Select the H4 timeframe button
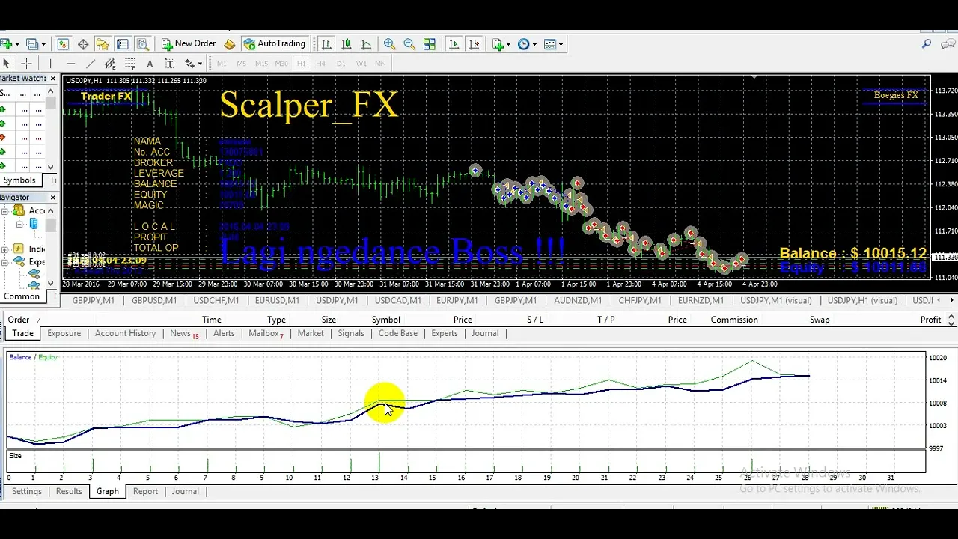The height and width of the screenshot is (539, 958). click(x=320, y=64)
